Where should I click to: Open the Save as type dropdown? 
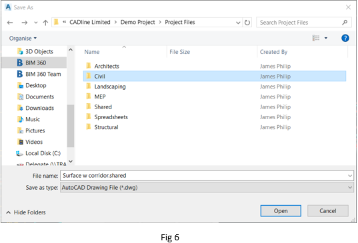point(207,187)
